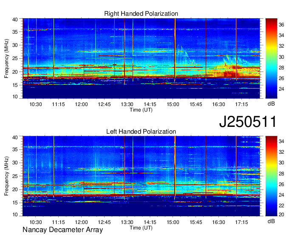Click "Frequency (MHz)" axis label of Right Handed plot

[6, 58]
